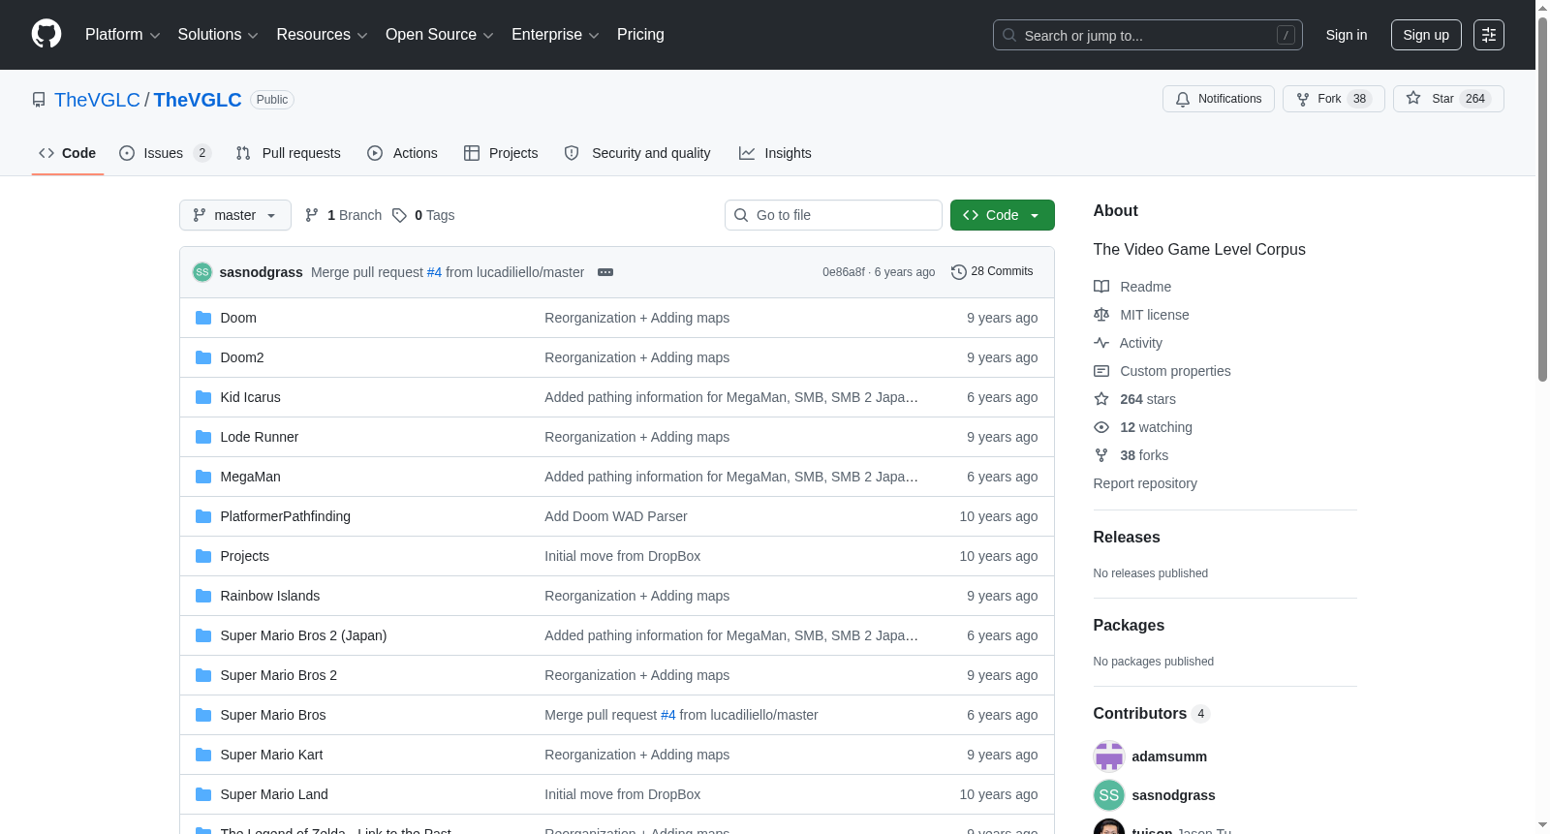Click the commit details ellipsis icon

[605, 272]
